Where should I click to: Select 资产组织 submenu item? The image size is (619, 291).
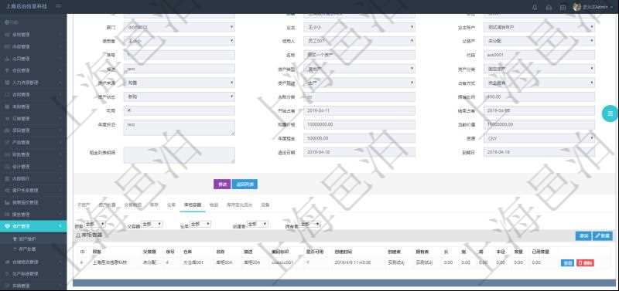click(26, 239)
